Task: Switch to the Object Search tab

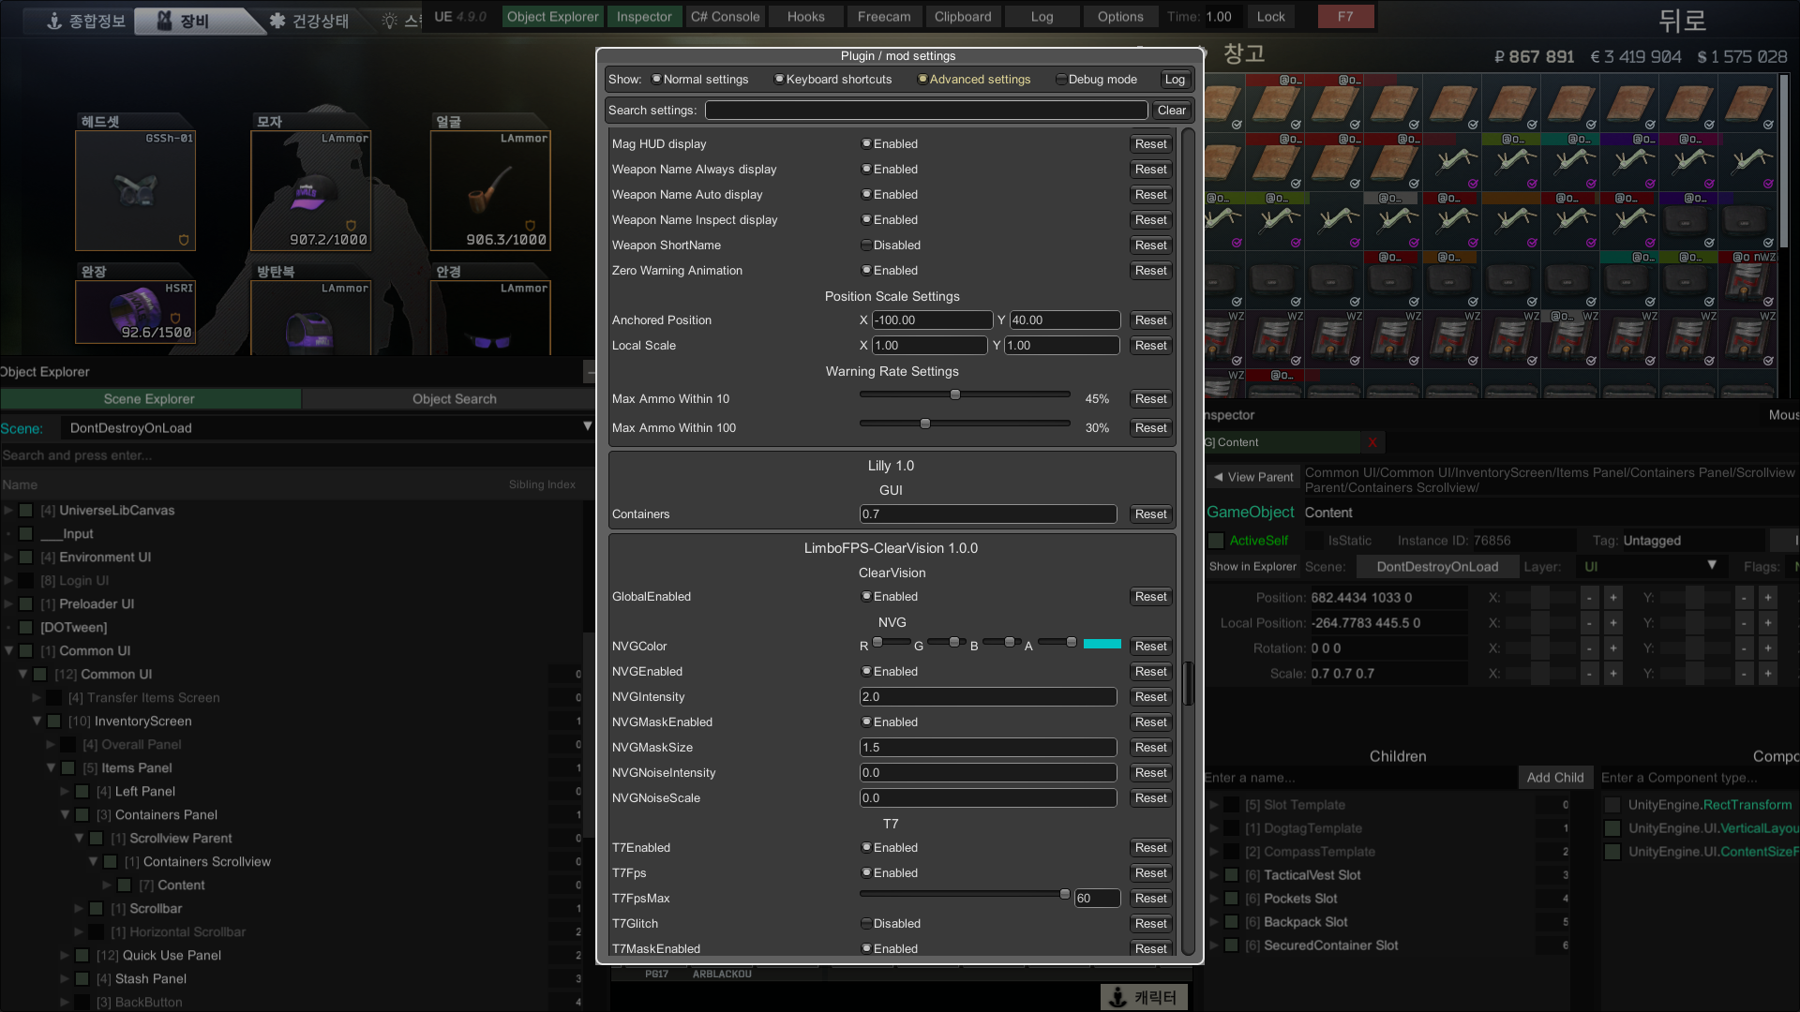Action: (454, 399)
